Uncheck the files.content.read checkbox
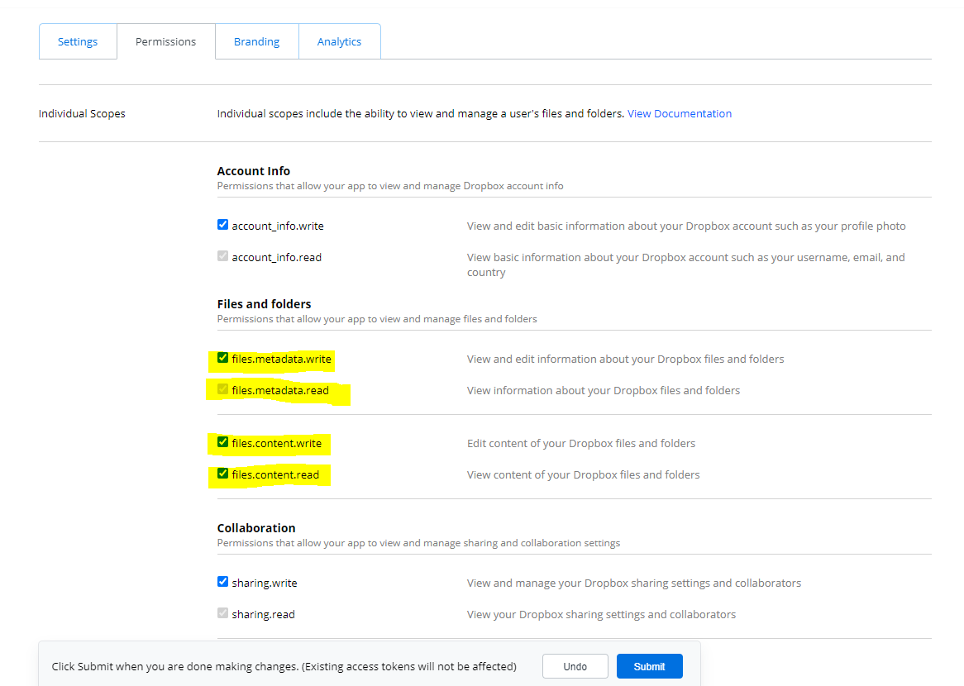 click(222, 474)
